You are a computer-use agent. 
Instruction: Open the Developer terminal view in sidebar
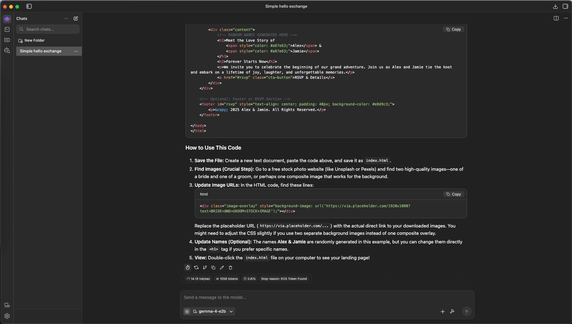(7, 29)
